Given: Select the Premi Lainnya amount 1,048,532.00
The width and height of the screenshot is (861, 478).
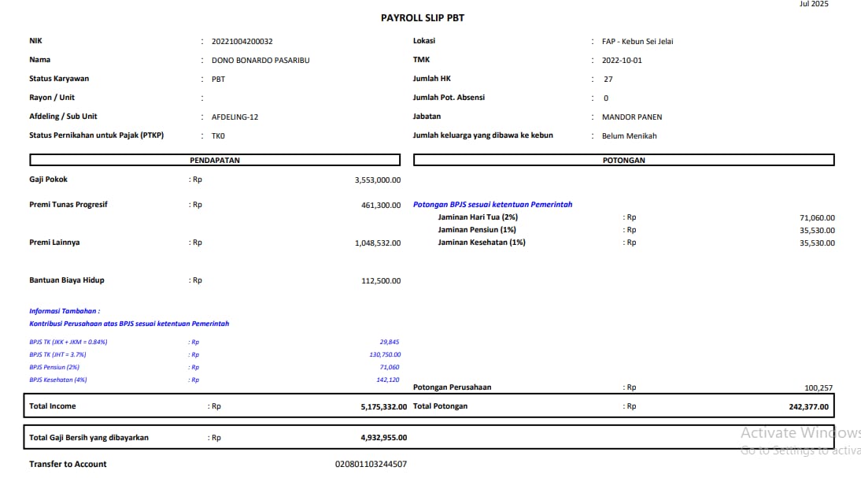Looking at the screenshot, I should point(378,243).
